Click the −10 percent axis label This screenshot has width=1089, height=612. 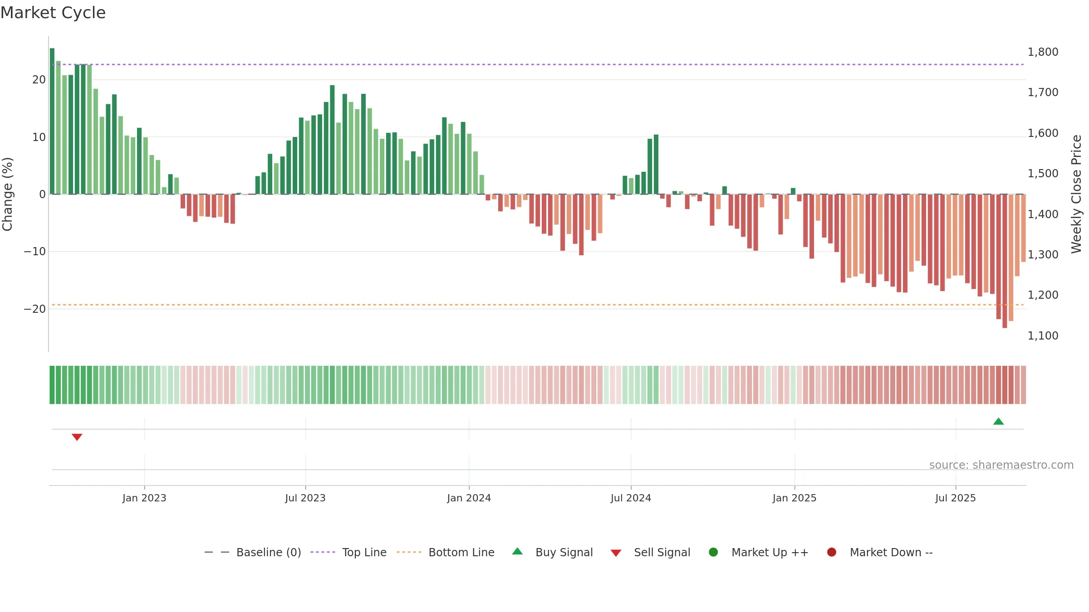[35, 252]
